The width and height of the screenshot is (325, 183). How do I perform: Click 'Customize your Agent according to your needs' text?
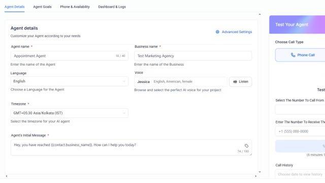pos(45,36)
